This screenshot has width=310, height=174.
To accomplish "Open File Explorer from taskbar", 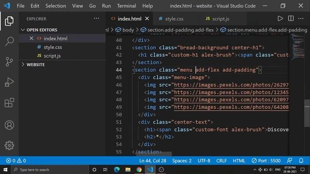I will click(x=128, y=170).
